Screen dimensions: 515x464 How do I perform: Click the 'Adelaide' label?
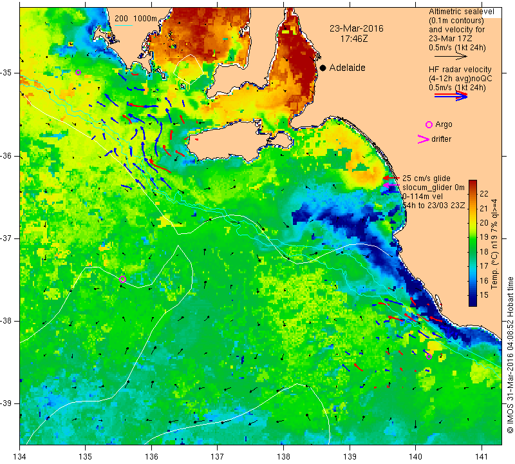point(347,68)
